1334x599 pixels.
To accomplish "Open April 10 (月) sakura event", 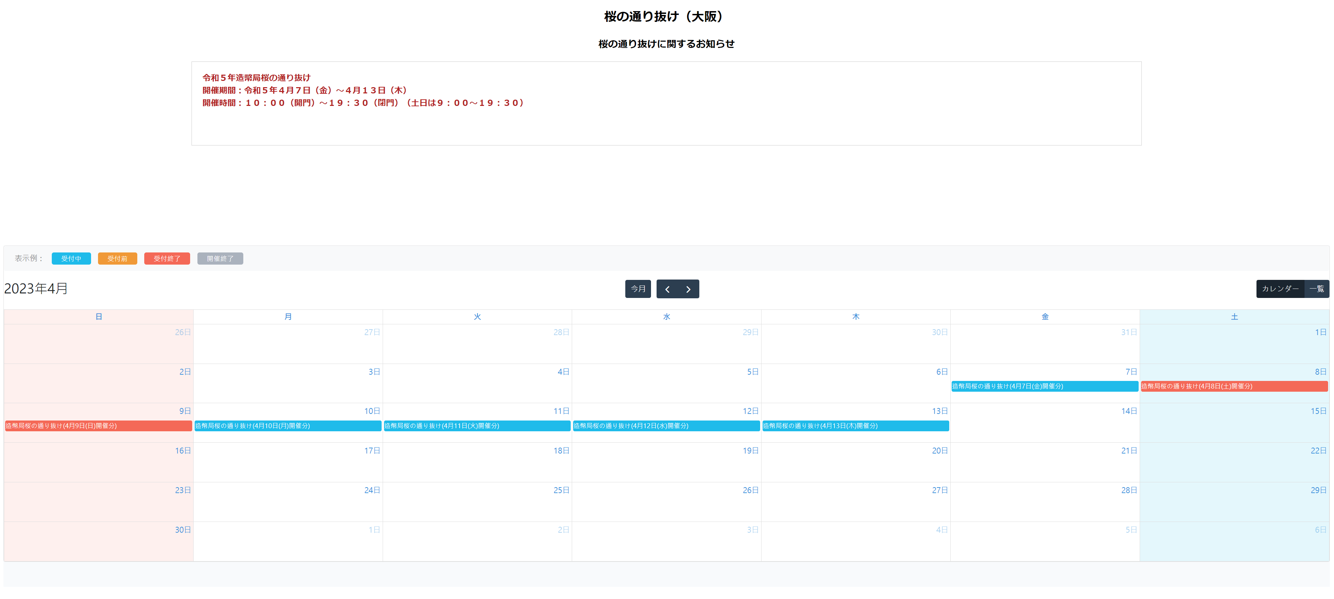I will pyautogui.click(x=287, y=426).
